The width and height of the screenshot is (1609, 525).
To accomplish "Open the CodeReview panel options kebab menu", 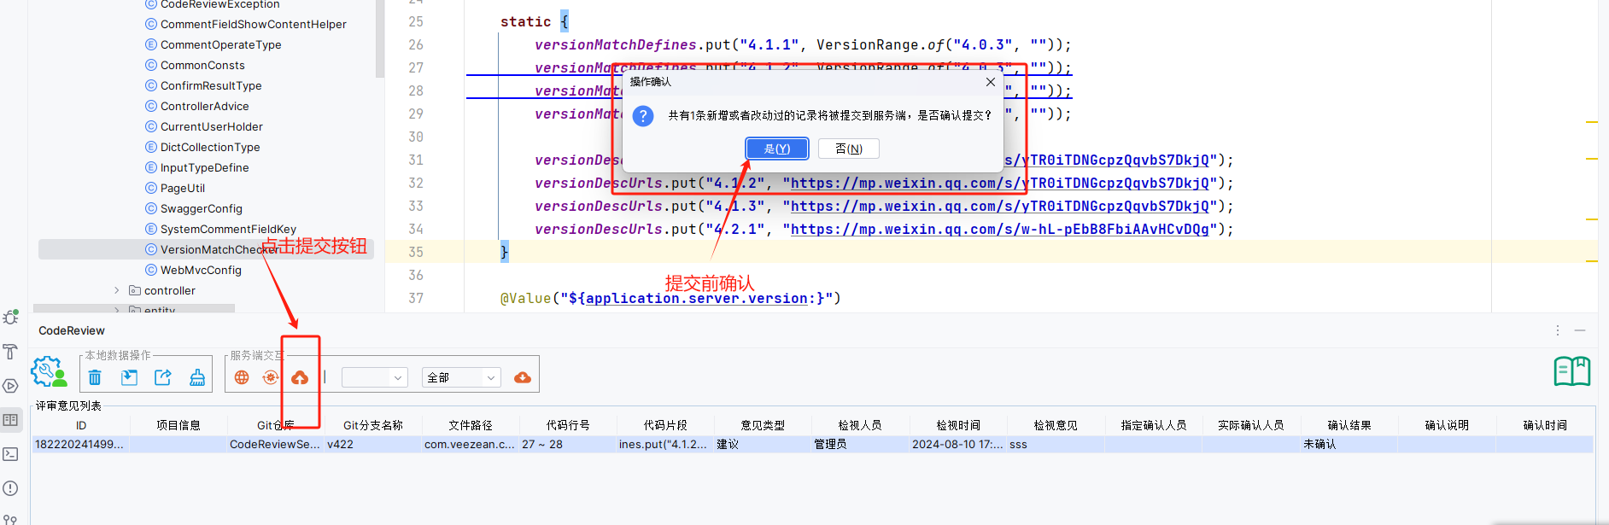I will [1557, 330].
